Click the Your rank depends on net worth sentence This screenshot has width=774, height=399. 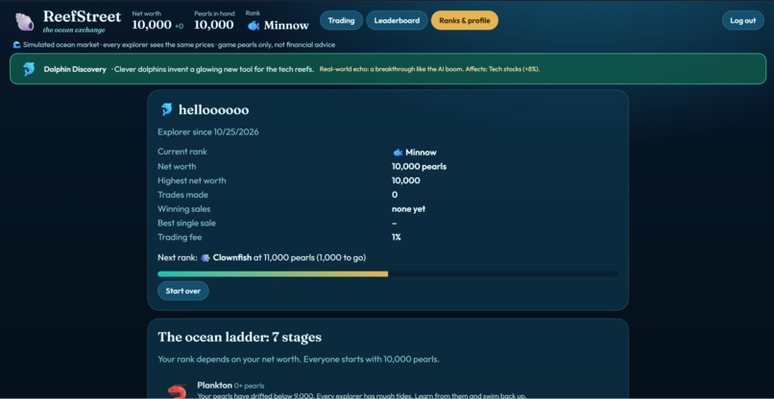coord(299,360)
